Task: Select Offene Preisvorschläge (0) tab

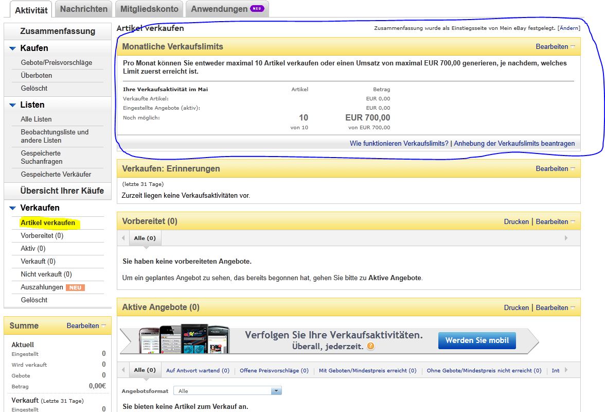Action: click(x=274, y=371)
